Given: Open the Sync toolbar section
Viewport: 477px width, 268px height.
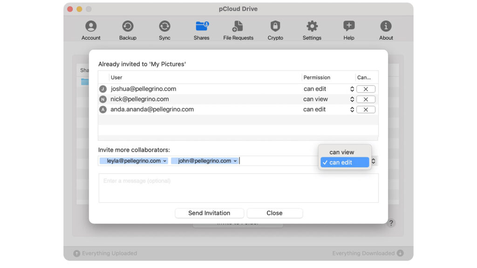Looking at the screenshot, I should (164, 30).
